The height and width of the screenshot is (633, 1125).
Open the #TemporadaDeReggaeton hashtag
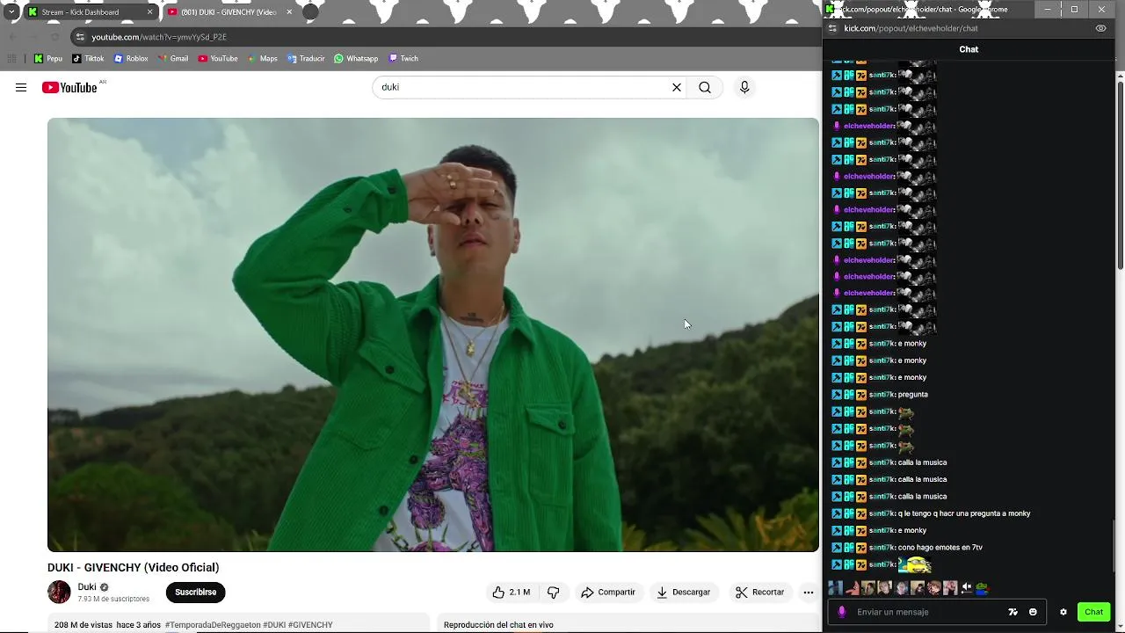(x=213, y=625)
